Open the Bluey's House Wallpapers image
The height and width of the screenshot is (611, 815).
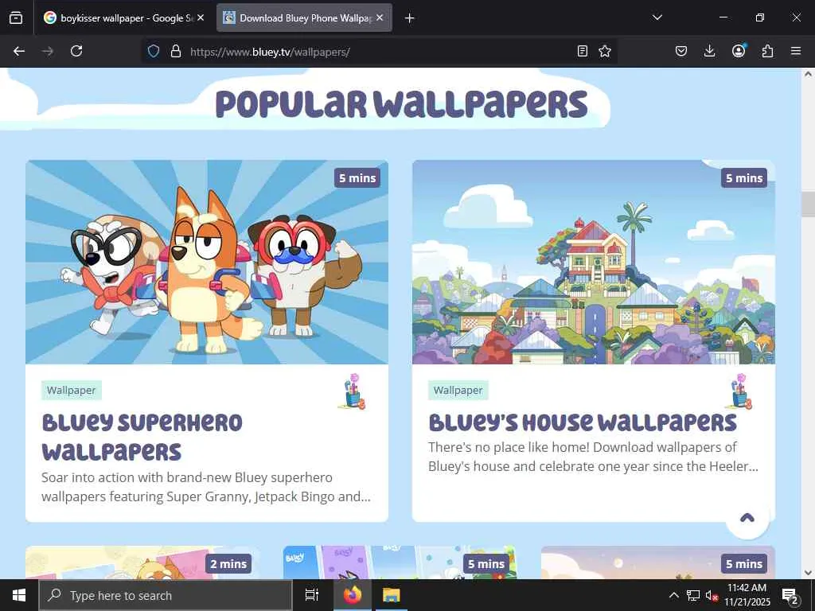click(594, 263)
